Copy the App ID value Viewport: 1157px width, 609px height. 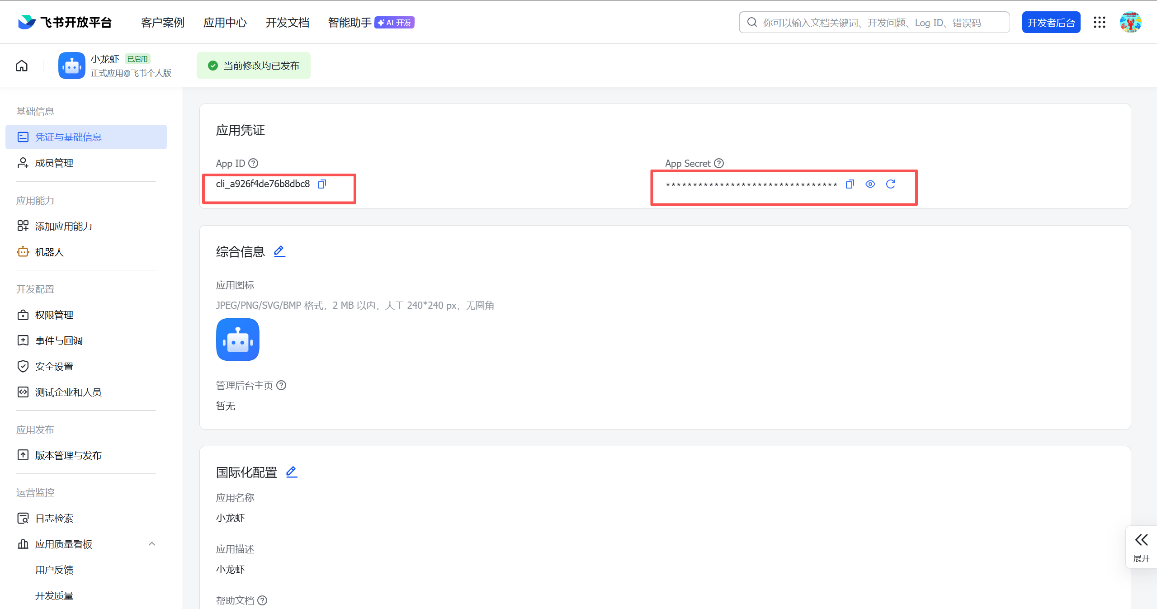point(322,184)
